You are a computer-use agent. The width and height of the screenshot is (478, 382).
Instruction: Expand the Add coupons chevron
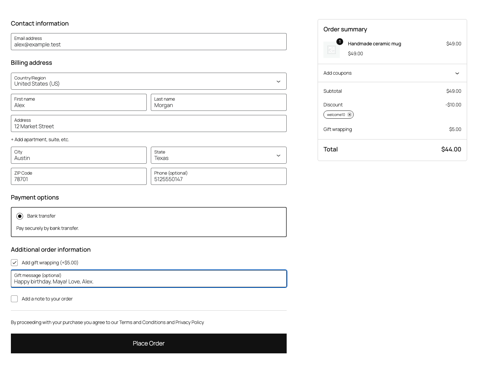coord(457,73)
